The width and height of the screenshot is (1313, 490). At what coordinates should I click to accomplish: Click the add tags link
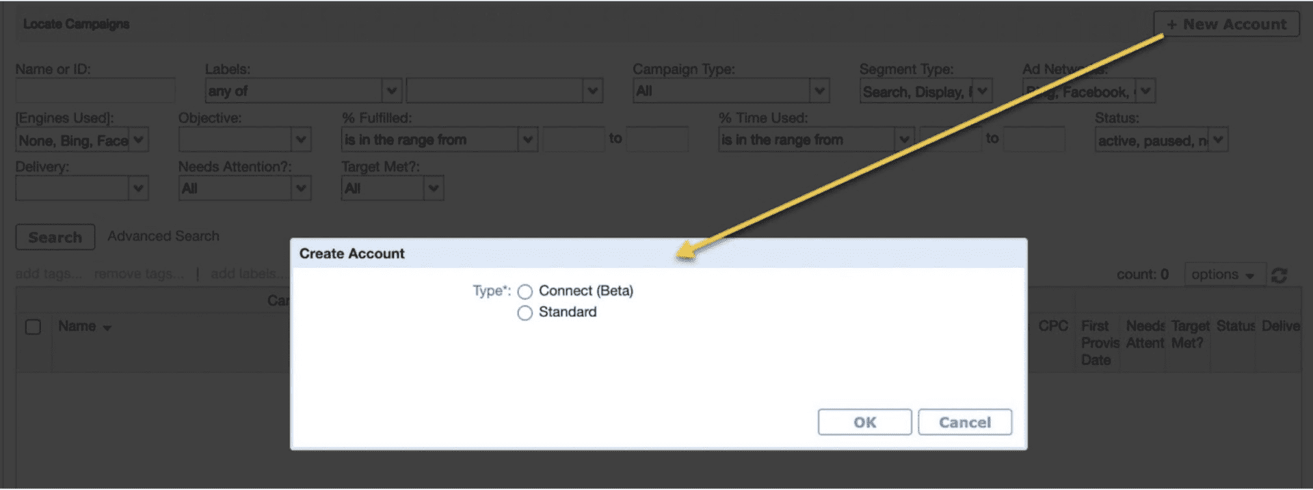49,274
